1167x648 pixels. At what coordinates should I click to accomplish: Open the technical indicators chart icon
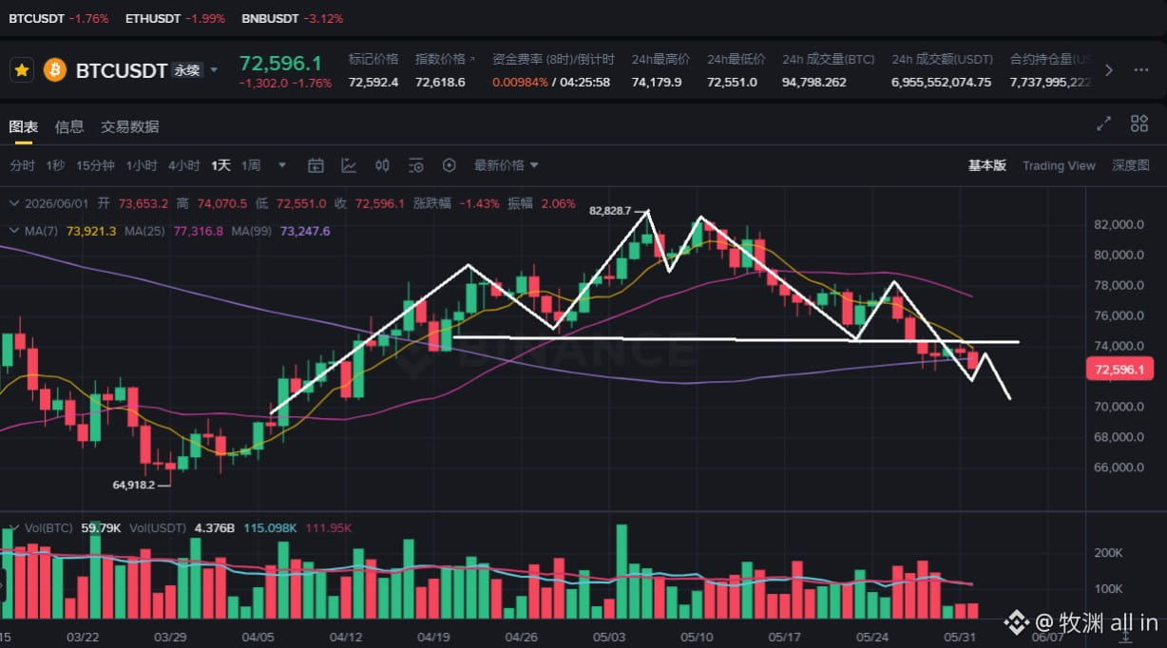click(349, 165)
